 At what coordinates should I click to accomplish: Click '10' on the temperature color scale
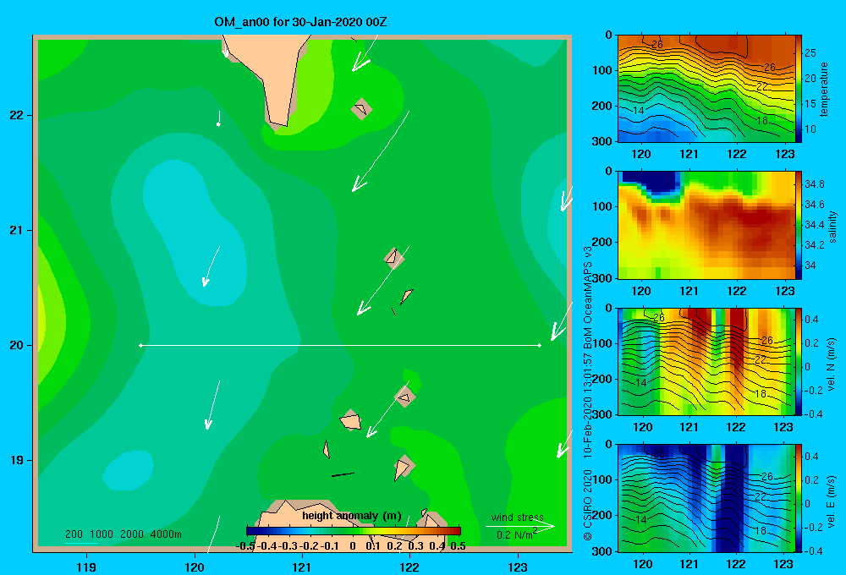(x=810, y=129)
